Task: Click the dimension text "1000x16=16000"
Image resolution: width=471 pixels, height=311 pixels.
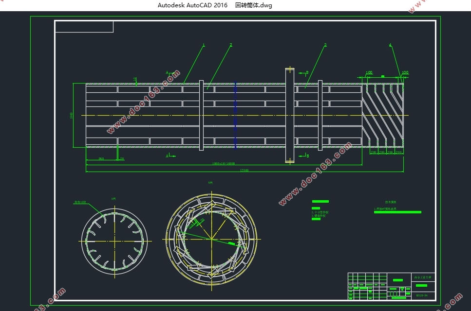Action: (224, 163)
